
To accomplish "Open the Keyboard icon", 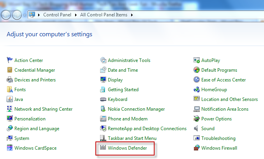I will [x=103, y=99].
